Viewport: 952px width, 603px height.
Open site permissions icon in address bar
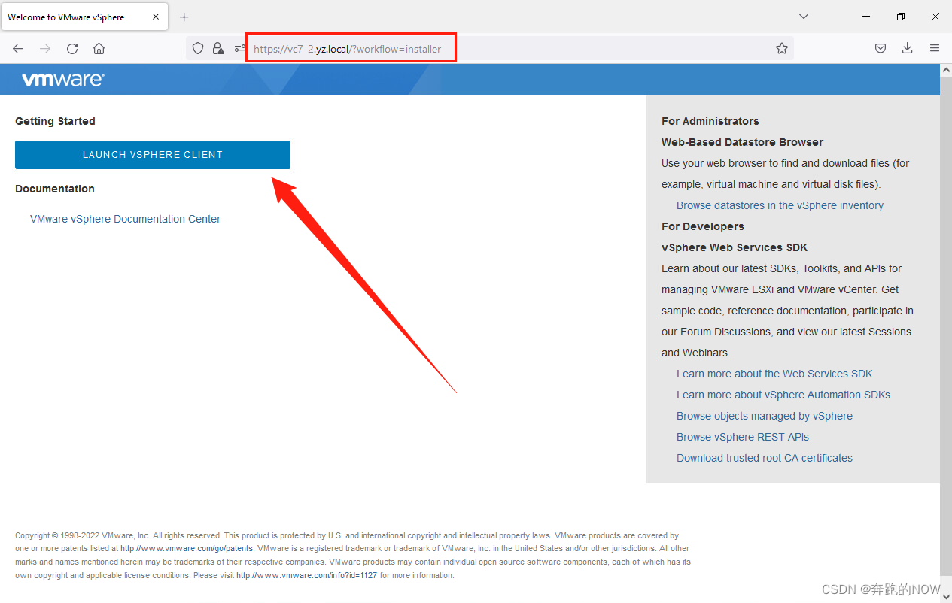click(x=239, y=48)
